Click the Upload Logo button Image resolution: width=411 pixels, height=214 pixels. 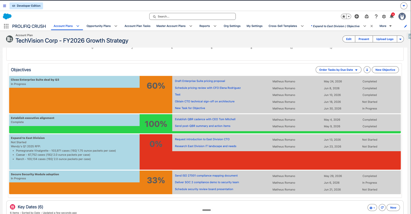click(x=385, y=39)
